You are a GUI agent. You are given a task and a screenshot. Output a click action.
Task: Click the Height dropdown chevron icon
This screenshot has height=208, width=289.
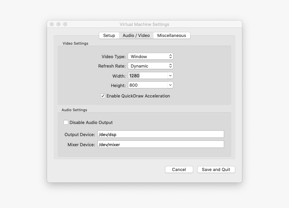point(170,85)
